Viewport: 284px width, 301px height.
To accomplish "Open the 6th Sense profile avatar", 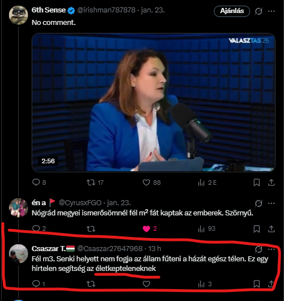I will pyautogui.click(x=19, y=15).
